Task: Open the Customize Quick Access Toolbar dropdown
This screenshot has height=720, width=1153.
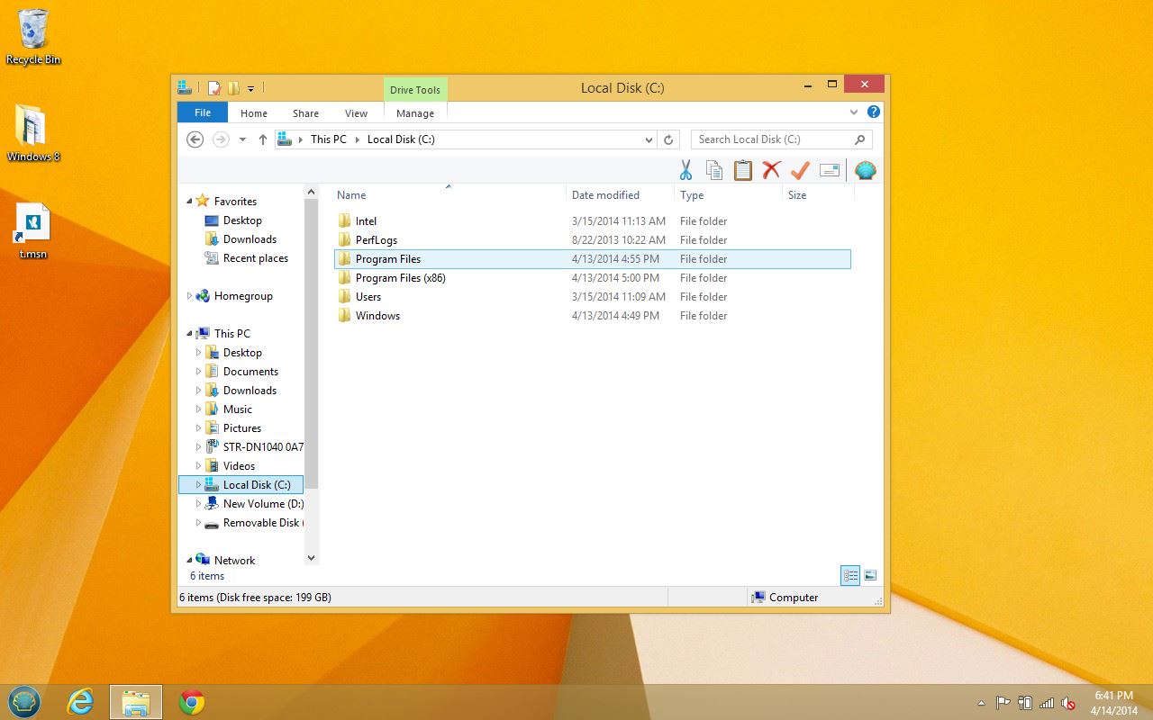Action: (x=250, y=88)
